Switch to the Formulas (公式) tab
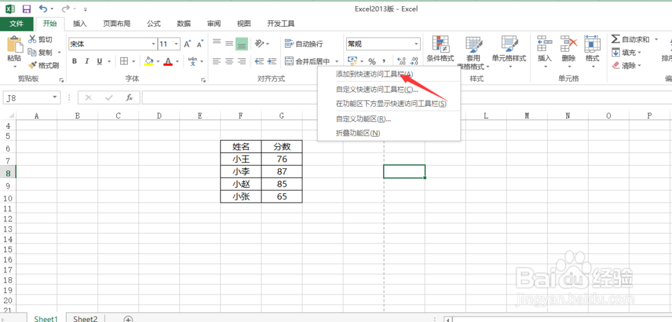Screen dimensions: 672x322 pos(154,23)
